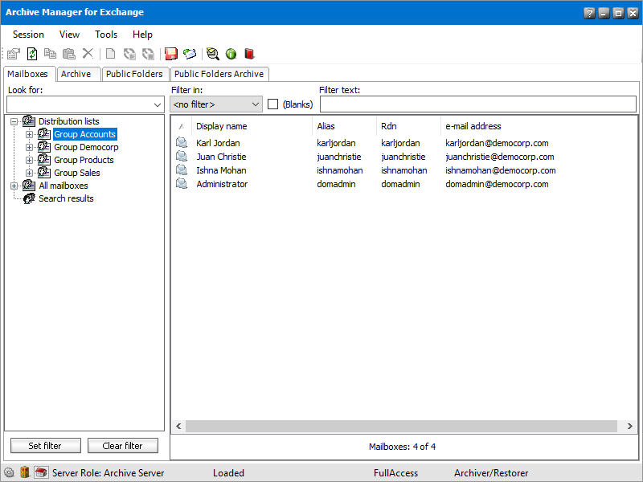Click the red archive status bar icon
Image resolution: width=643 pixels, height=482 pixels.
click(41, 473)
